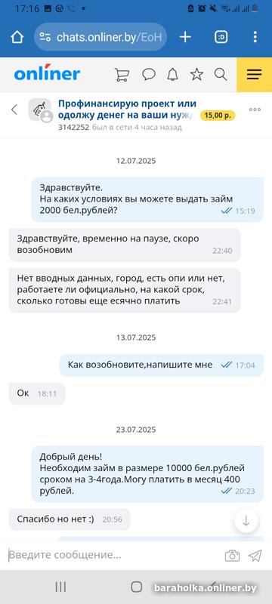
Task: Open Onliner messages speech bubble
Action: pyautogui.click(x=148, y=74)
